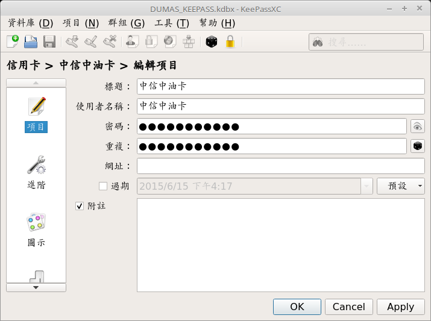Confirm changes with OK button
Viewport: 431px width, 321px height.
(297, 307)
